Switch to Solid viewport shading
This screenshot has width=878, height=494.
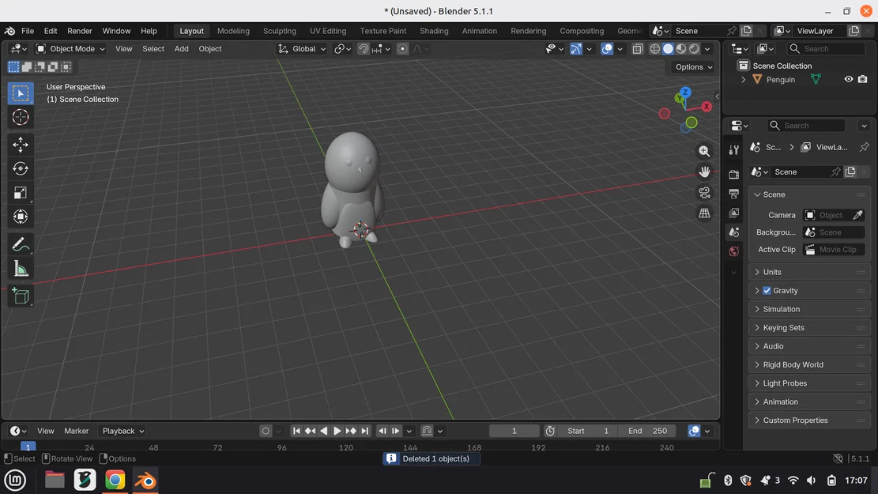668,49
